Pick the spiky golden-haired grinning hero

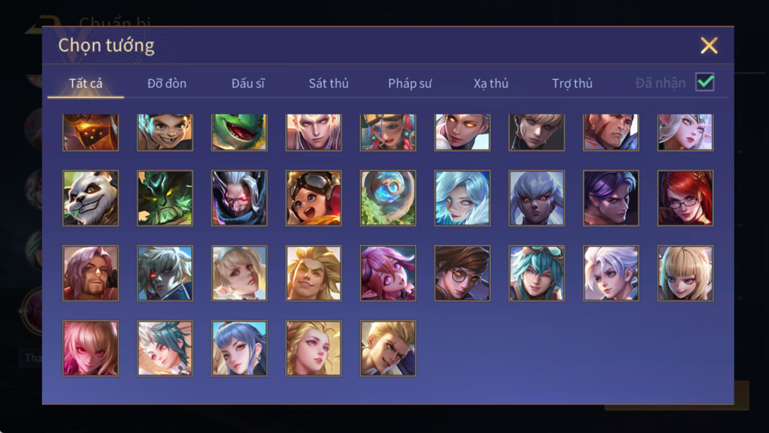[314, 273]
